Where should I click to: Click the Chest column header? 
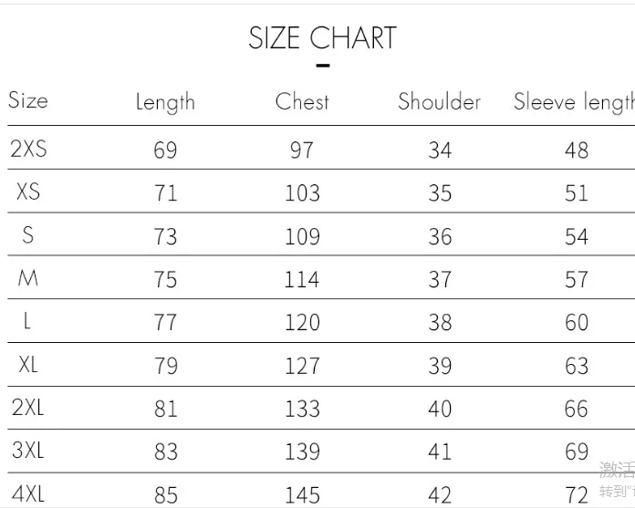[302, 101]
